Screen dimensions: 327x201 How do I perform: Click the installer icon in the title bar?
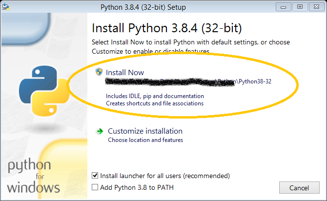[6, 7]
